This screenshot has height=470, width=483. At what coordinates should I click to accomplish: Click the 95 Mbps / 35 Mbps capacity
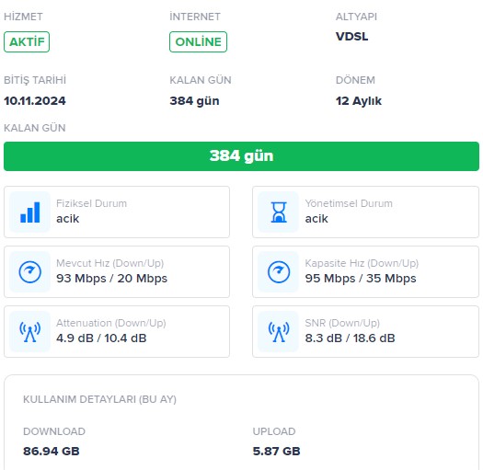(361, 278)
